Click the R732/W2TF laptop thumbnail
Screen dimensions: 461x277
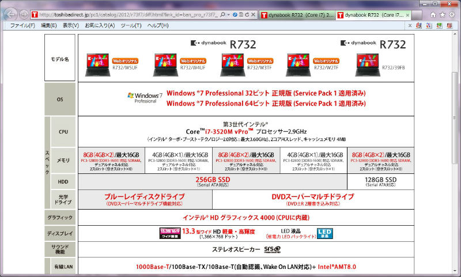298,64
